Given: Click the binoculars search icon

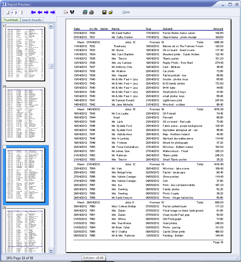Looking at the screenshot, I should (72, 12).
